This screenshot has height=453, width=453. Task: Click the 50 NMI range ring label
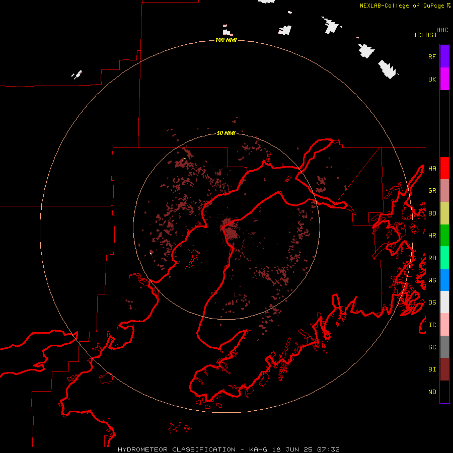pos(226,133)
